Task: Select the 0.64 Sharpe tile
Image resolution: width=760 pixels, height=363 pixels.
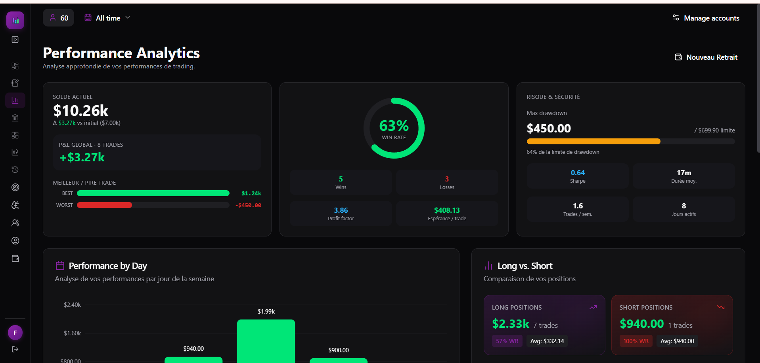Action: pos(578,176)
